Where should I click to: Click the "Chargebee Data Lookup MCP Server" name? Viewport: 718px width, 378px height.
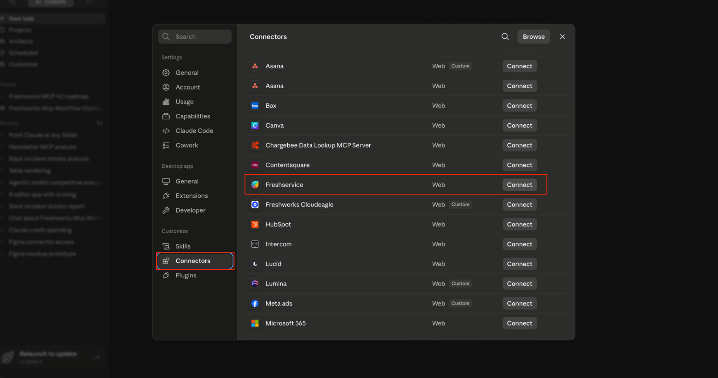click(x=318, y=145)
